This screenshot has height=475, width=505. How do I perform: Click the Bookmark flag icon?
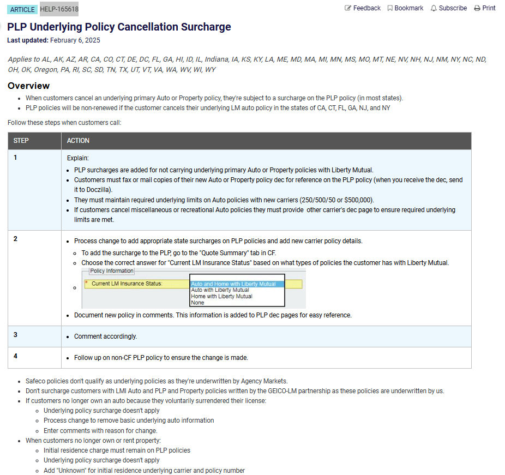pyautogui.click(x=390, y=8)
